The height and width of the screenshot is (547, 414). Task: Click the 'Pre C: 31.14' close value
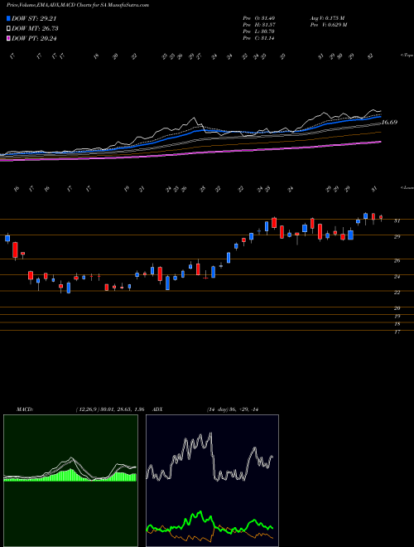[259, 38]
